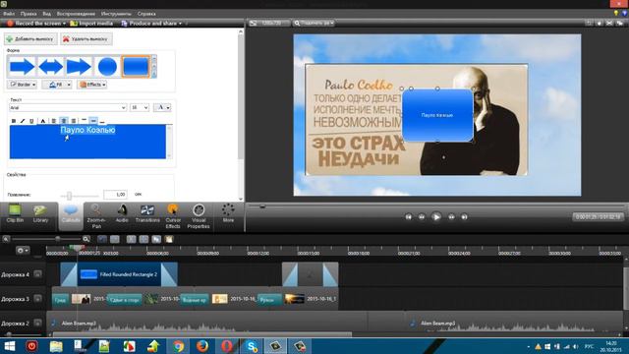Open the More tools tab

click(x=228, y=214)
